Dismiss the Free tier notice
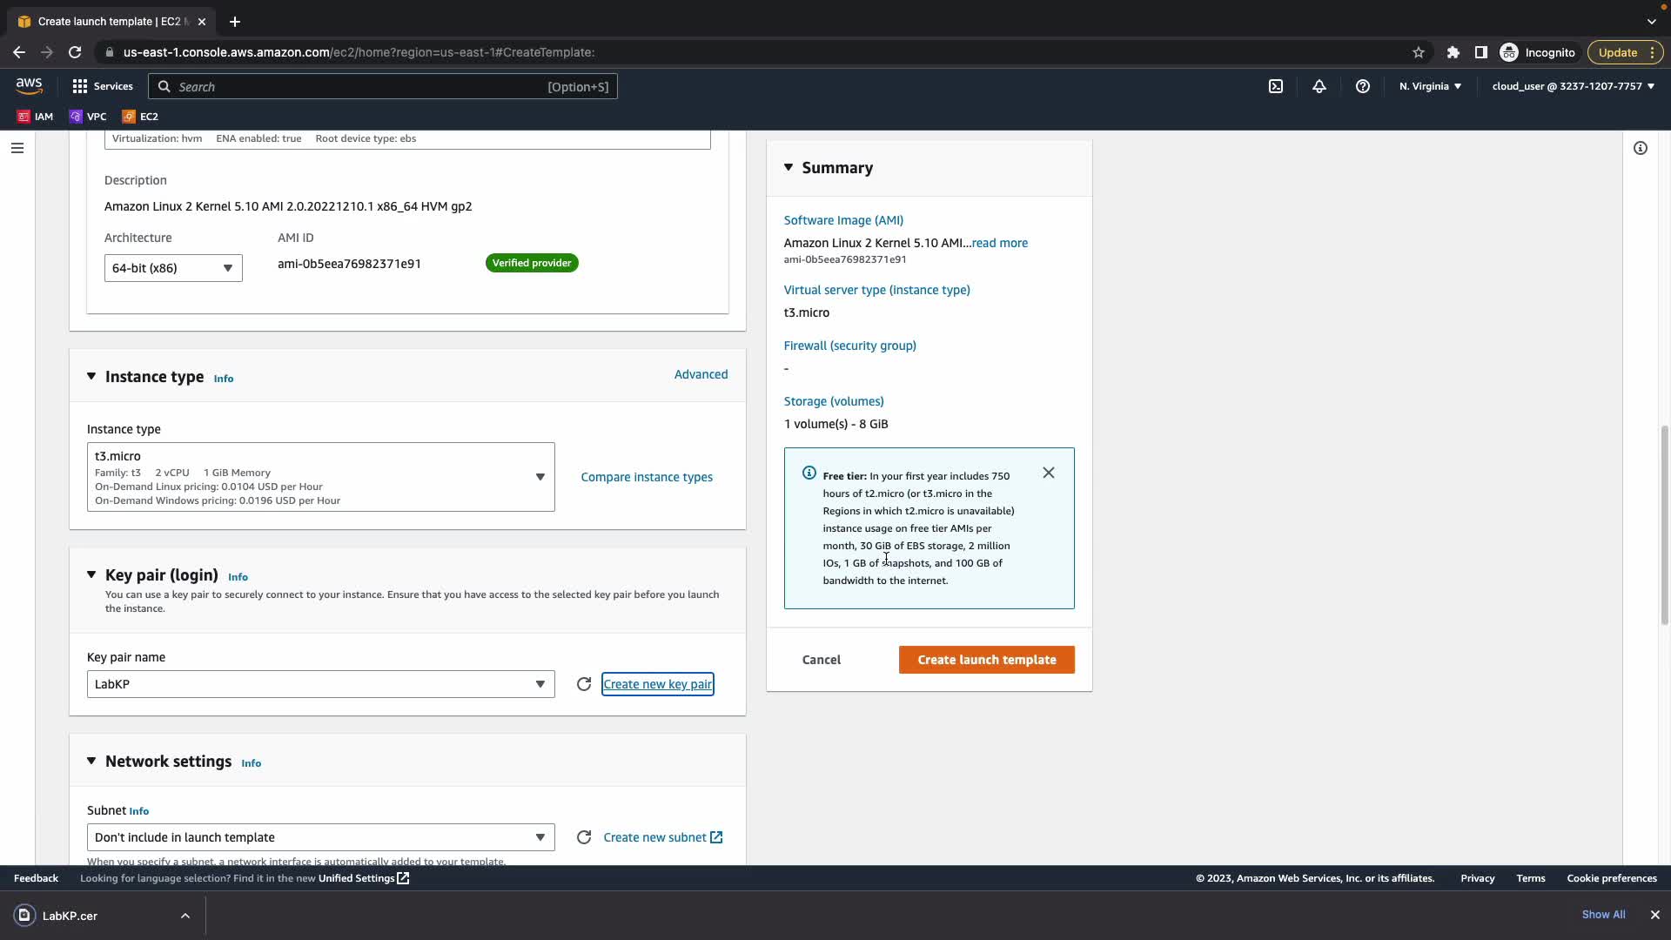This screenshot has width=1671, height=940. point(1049,473)
